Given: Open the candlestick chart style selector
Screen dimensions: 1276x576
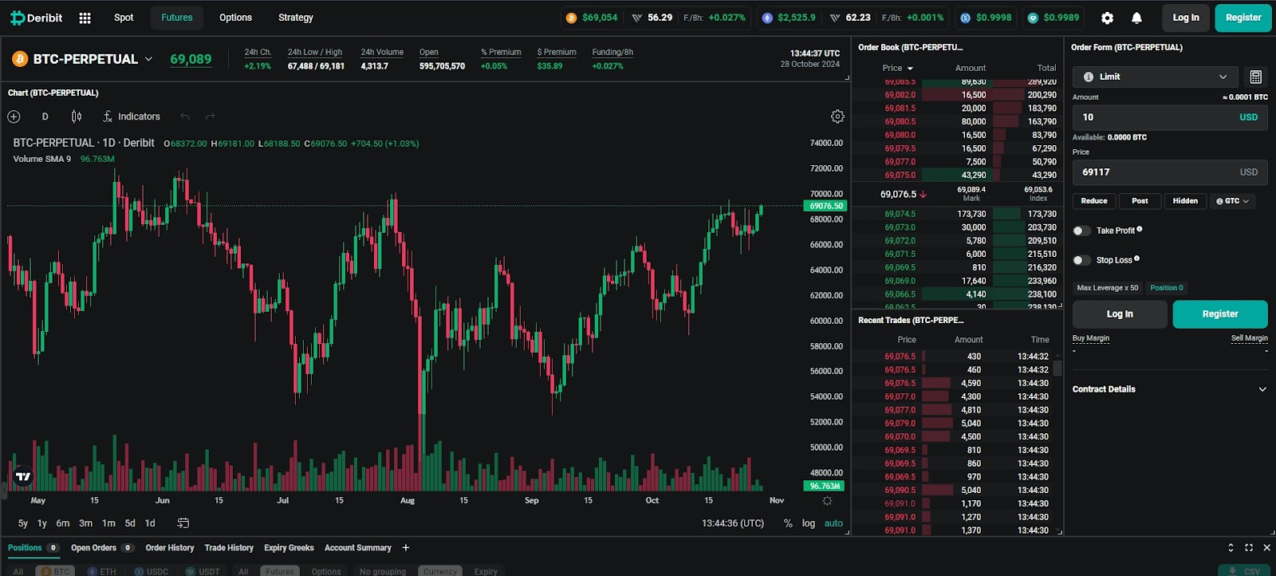Looking at the screenshot, I should pyautogui.click(x=77, y=116).
